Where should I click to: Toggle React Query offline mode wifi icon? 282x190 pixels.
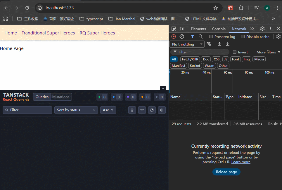point(142,110)
